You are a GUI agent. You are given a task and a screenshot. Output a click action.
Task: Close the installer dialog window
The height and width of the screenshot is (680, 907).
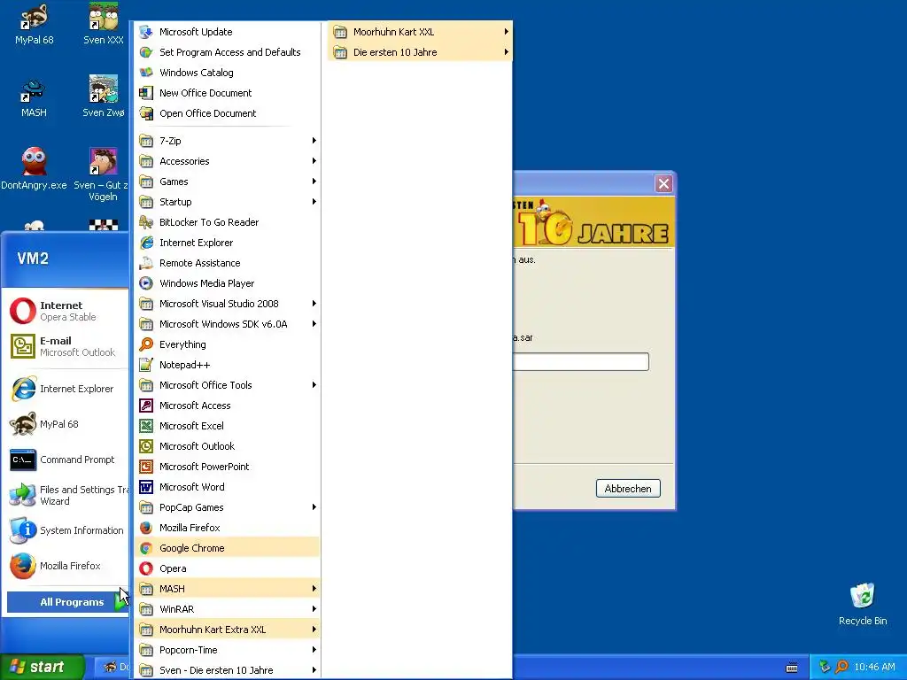pos(663,184)
